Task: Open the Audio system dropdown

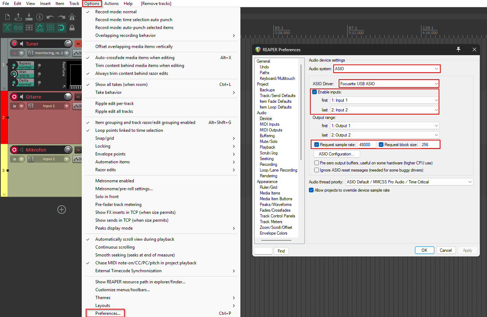Action: 387,68
